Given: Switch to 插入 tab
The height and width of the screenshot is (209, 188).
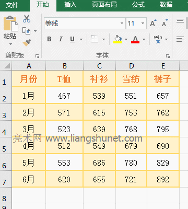Looking at the screenshot, I should click(70, 5).
